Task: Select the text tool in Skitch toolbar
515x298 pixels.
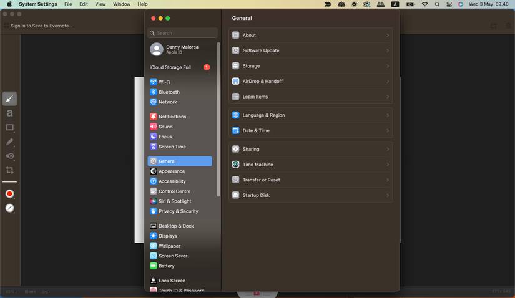Action: [9, 113]
